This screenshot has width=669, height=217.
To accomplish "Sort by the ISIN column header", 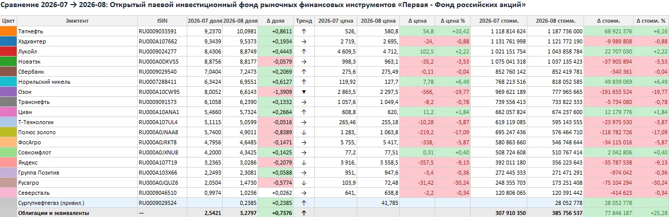I will pos(162,21).
